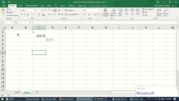The height and width of the screenshot is (101, 179).
Task: Toggle align text left
Action: click(x=49, y=15)
